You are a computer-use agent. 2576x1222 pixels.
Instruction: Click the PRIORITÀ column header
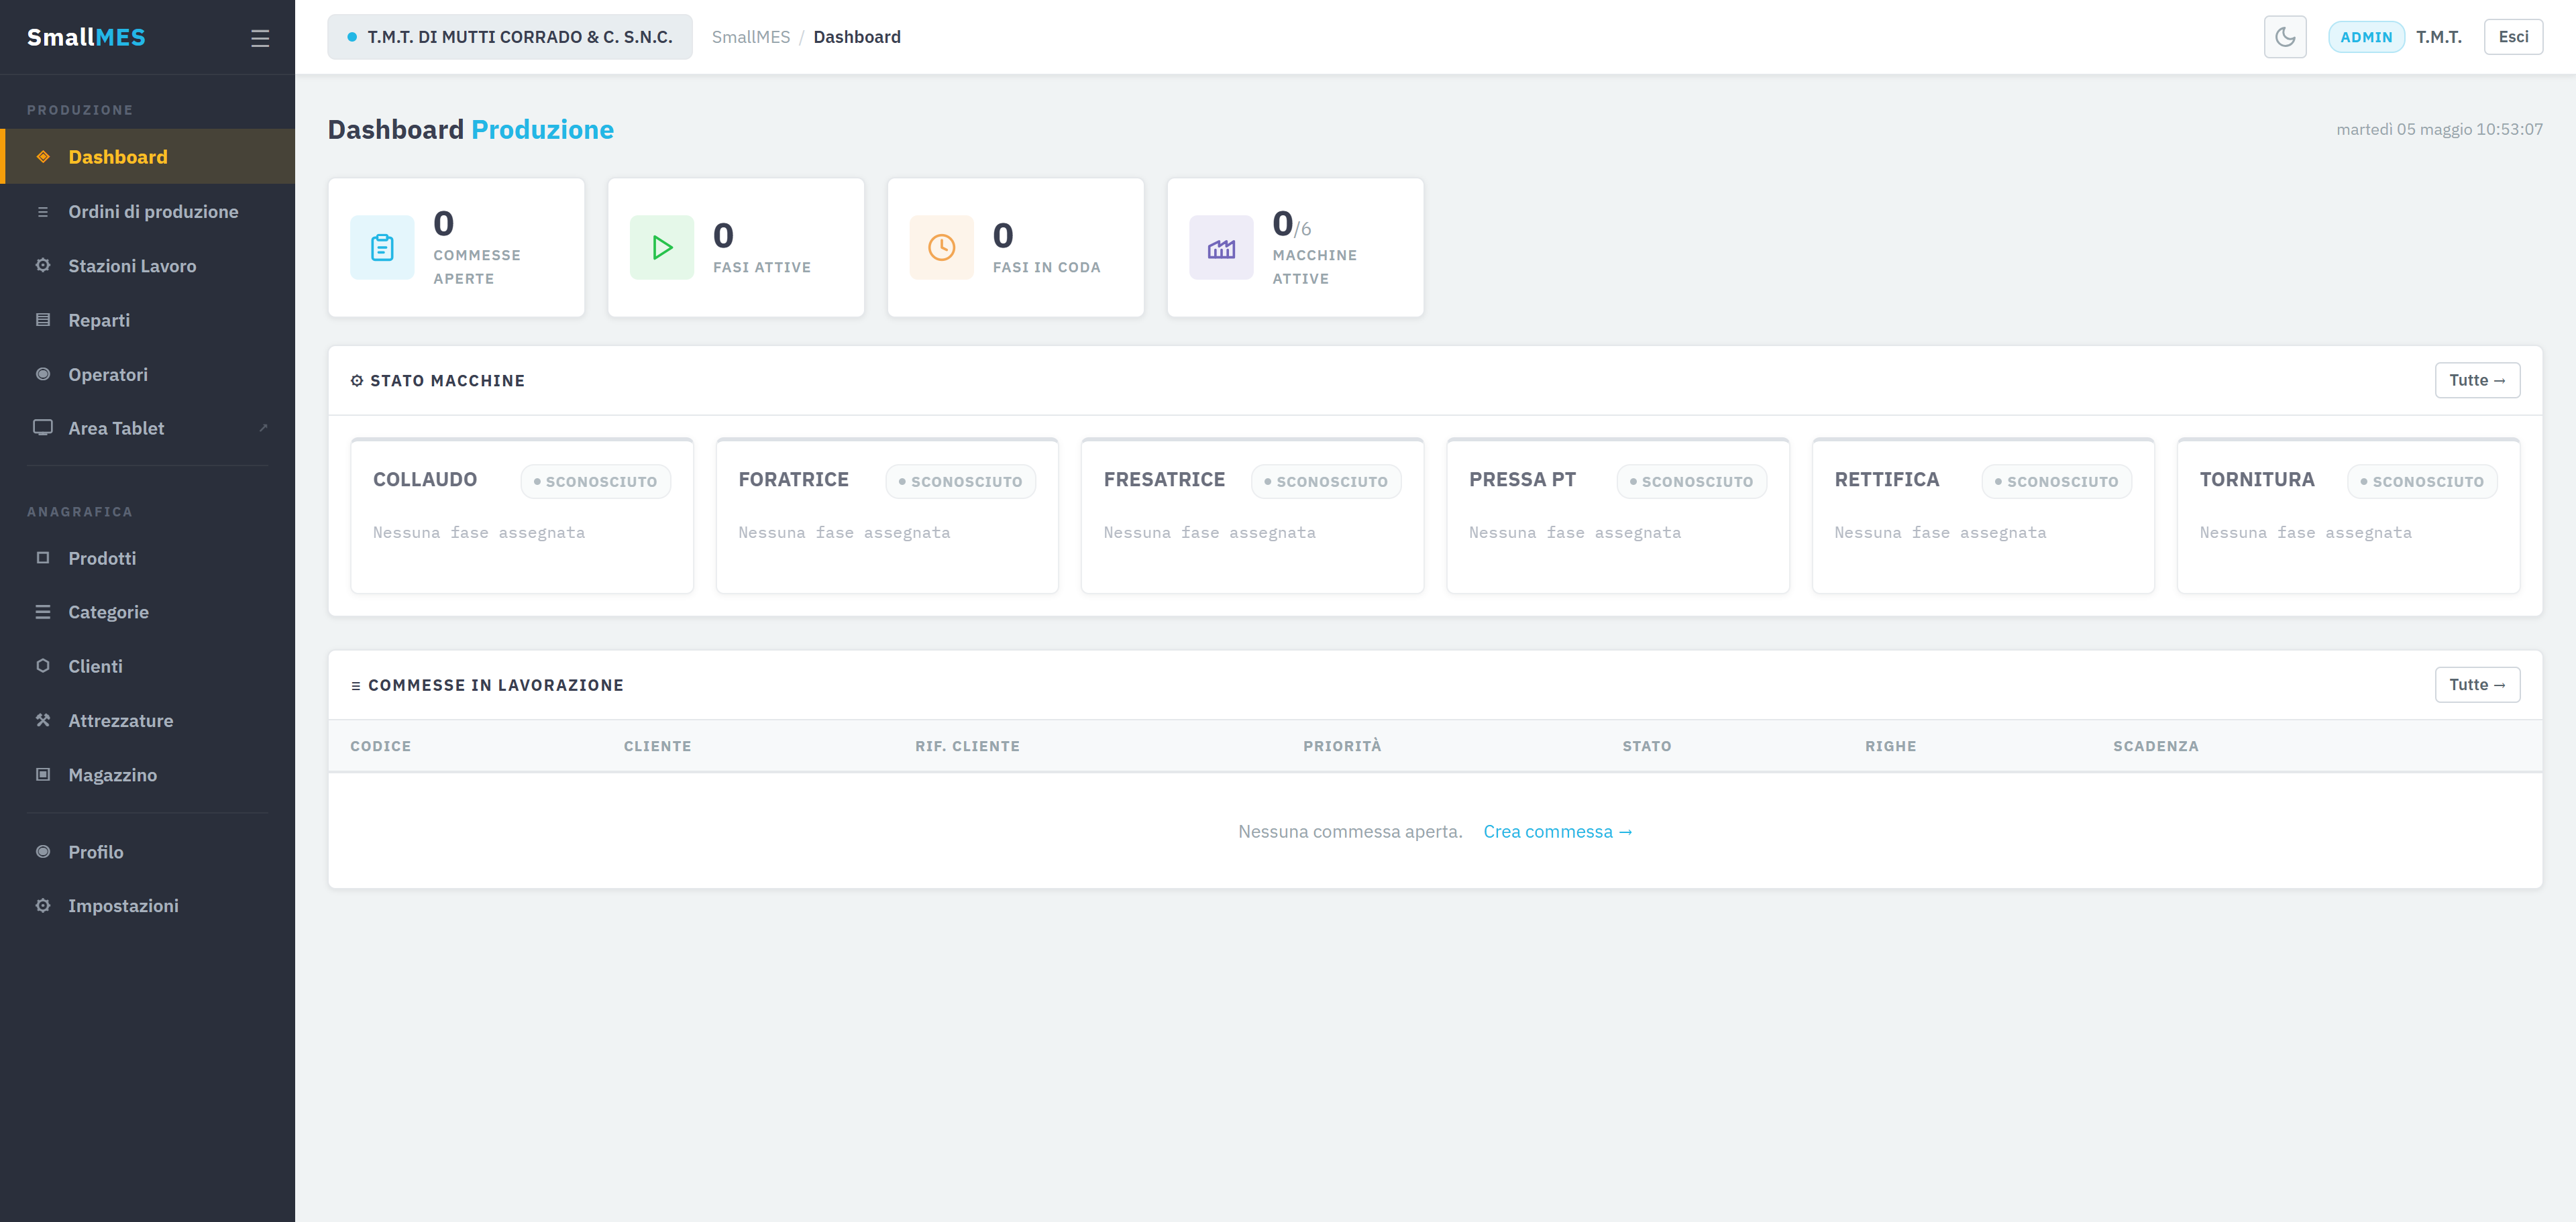tap(1342, 746)
